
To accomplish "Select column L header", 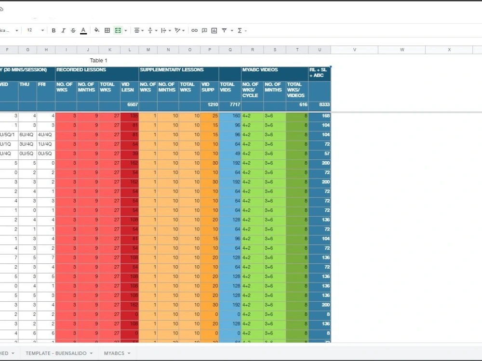I will click(129, 50).
